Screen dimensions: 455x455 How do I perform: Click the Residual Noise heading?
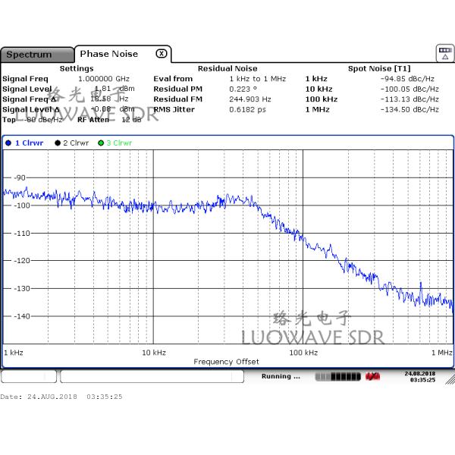[x=227, y=69]
